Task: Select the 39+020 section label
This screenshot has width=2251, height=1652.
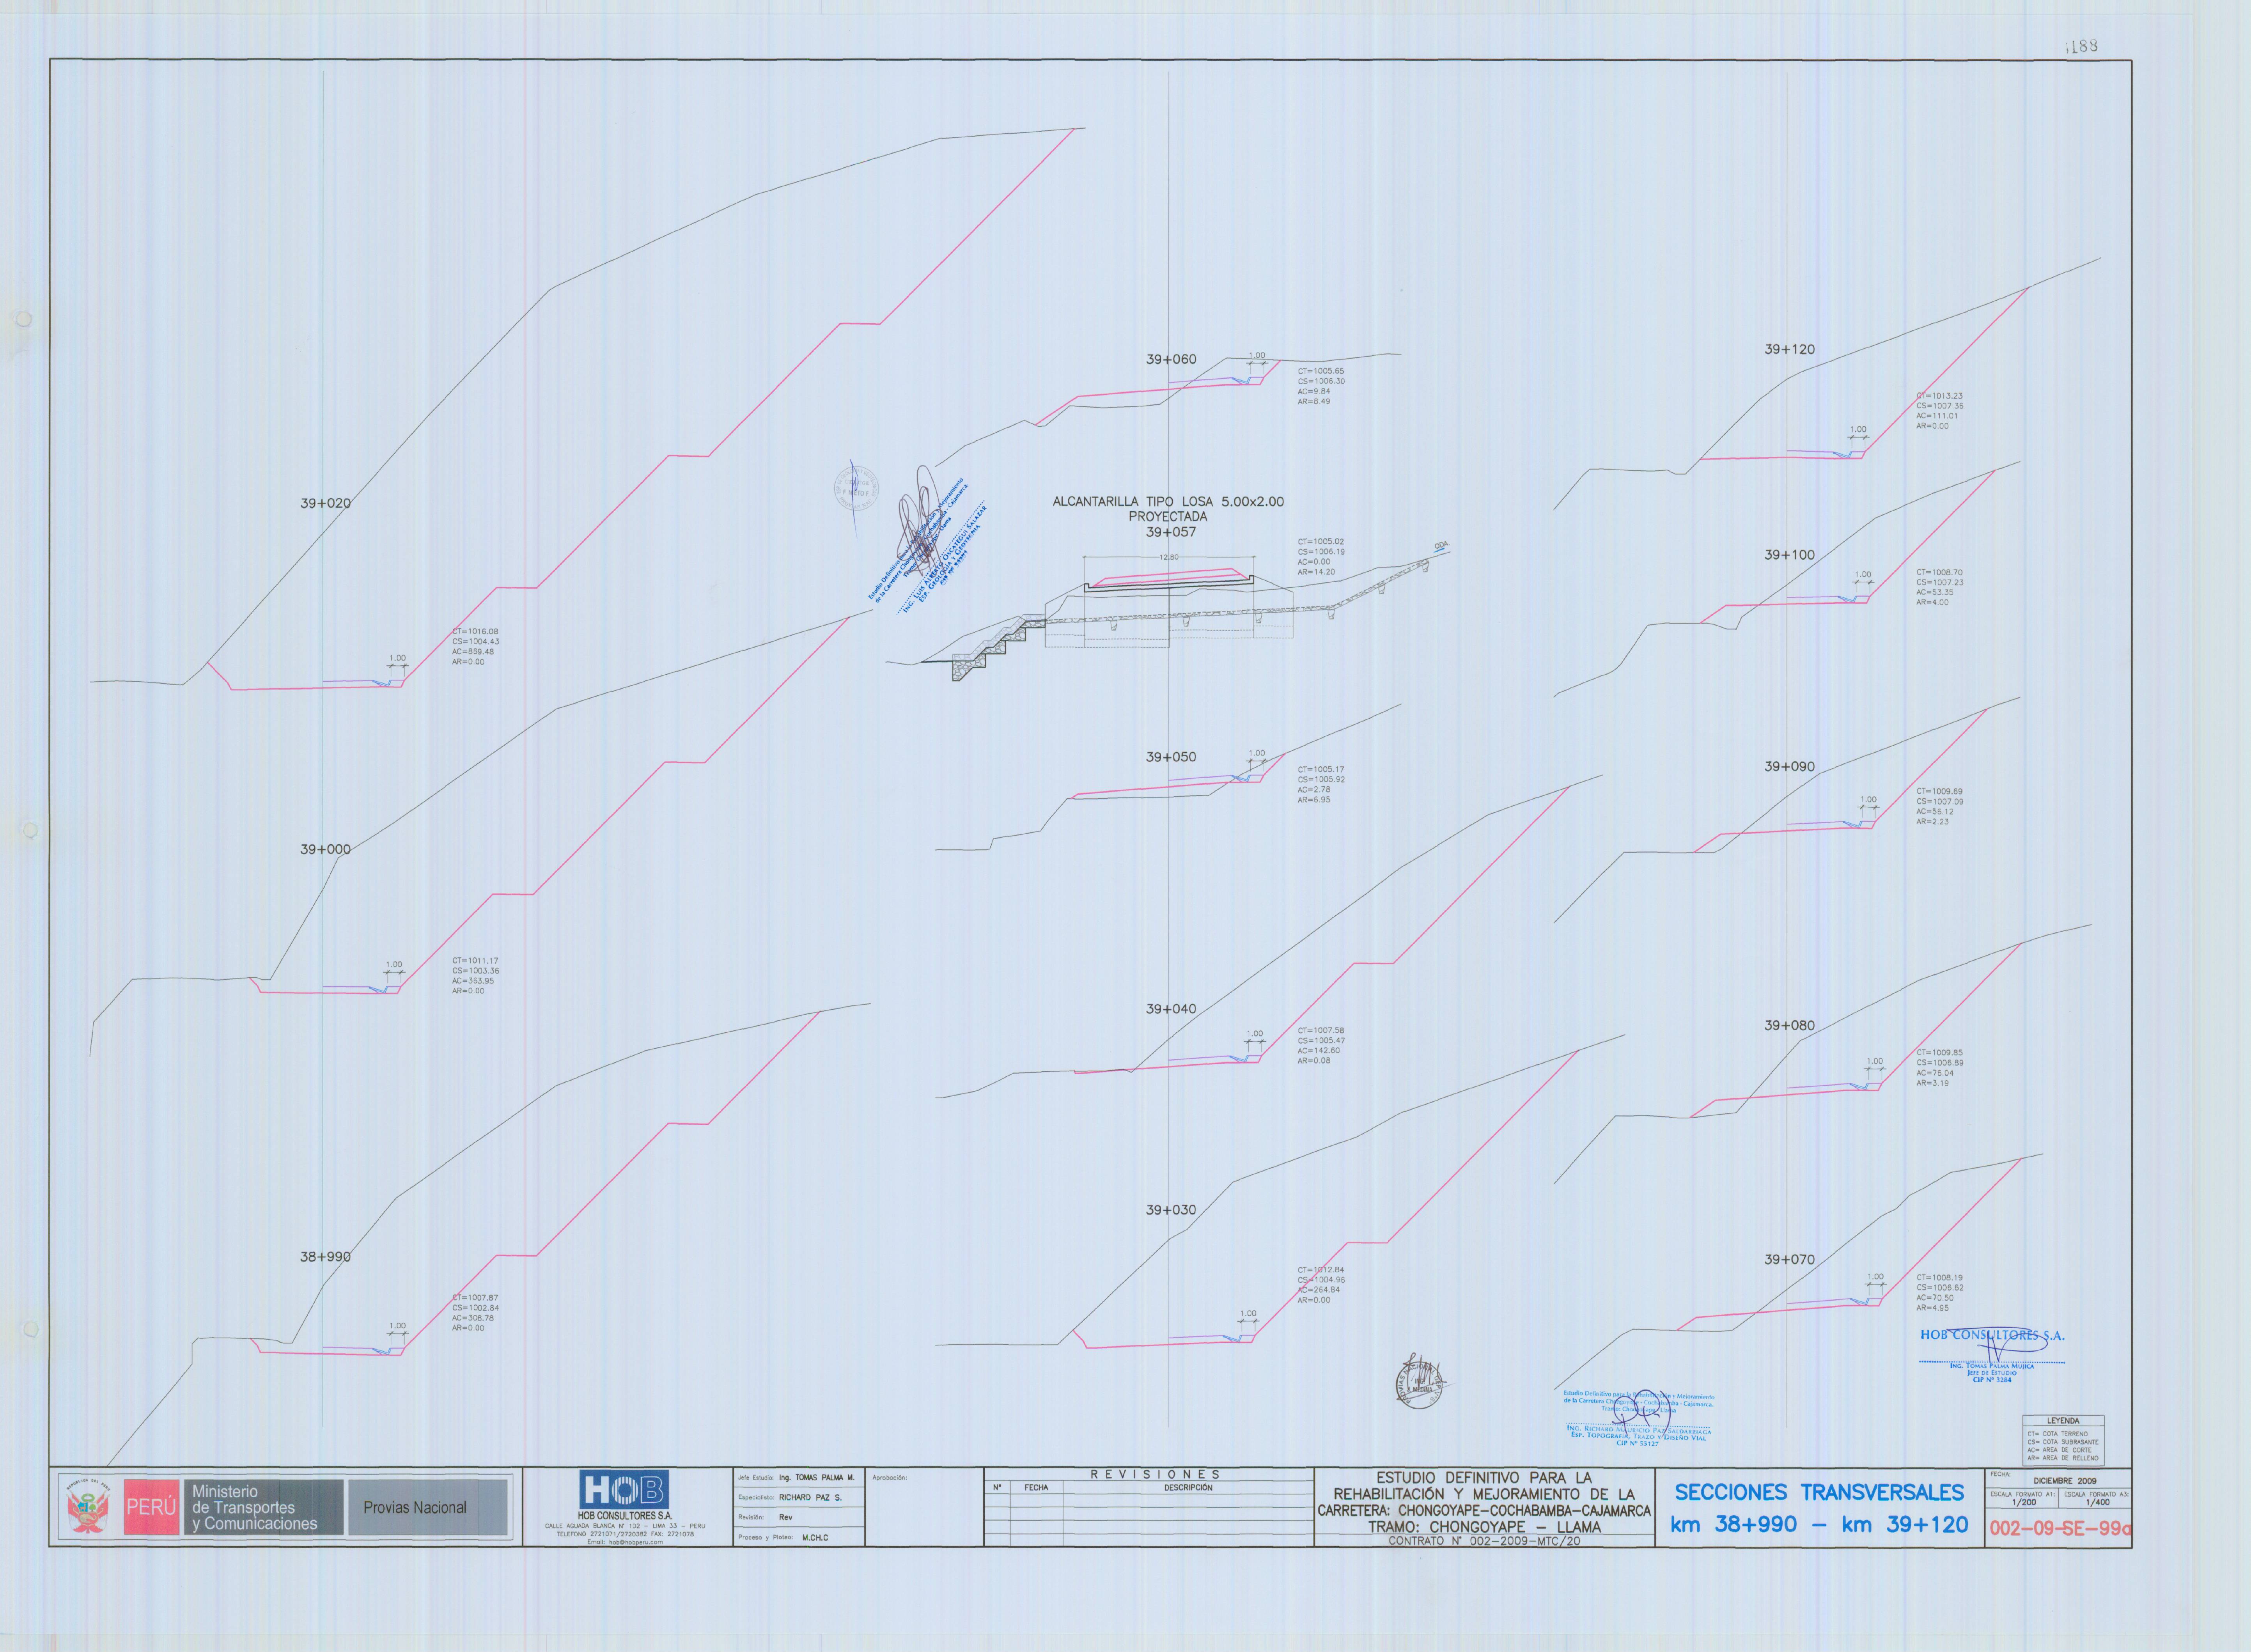Action: point(325,503)
